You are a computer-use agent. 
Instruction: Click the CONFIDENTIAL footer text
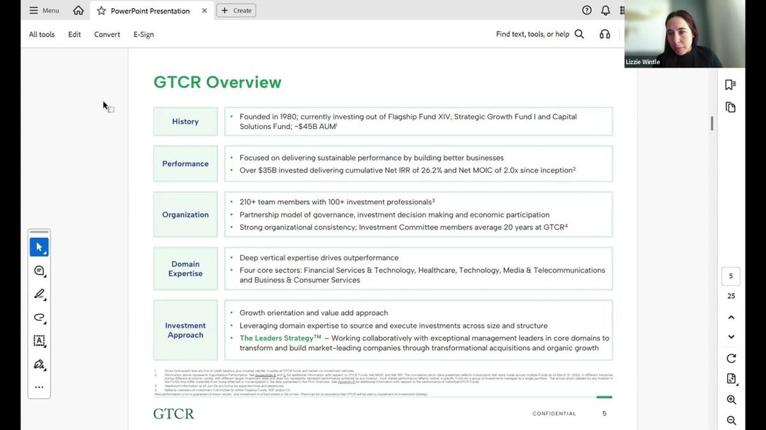[554, 413]
